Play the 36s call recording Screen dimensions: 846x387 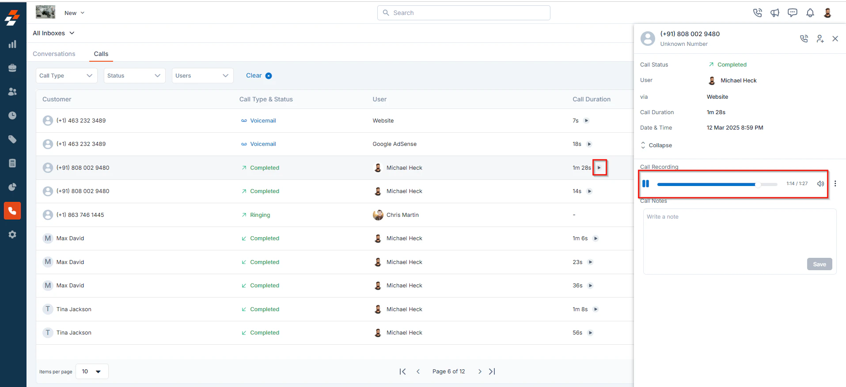click(590, 286)
